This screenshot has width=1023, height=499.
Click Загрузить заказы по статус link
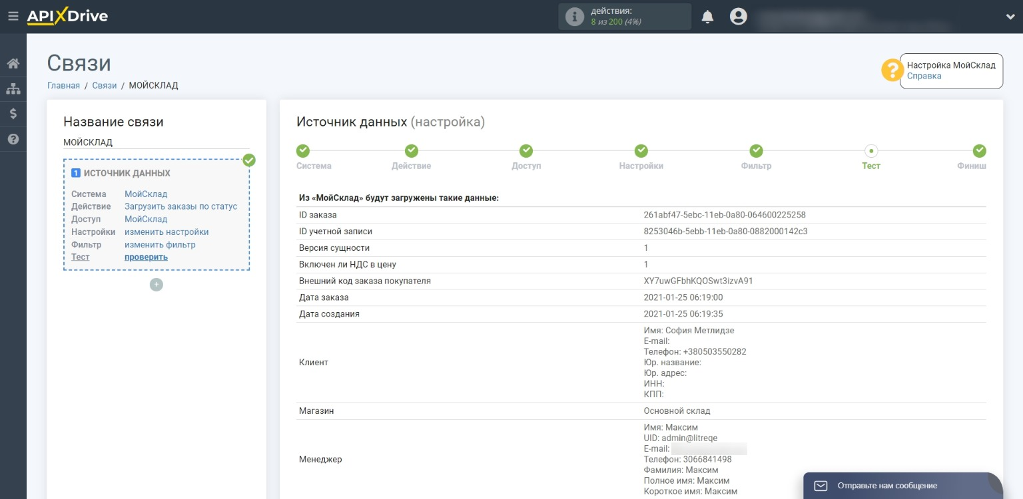[180, 206]
